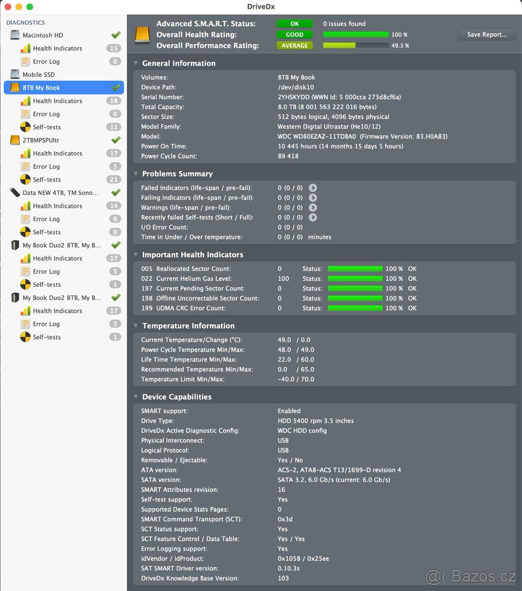Click the idVendor 0x1058 / 0x25ee value
522x591 pixels.
[303, 558]
